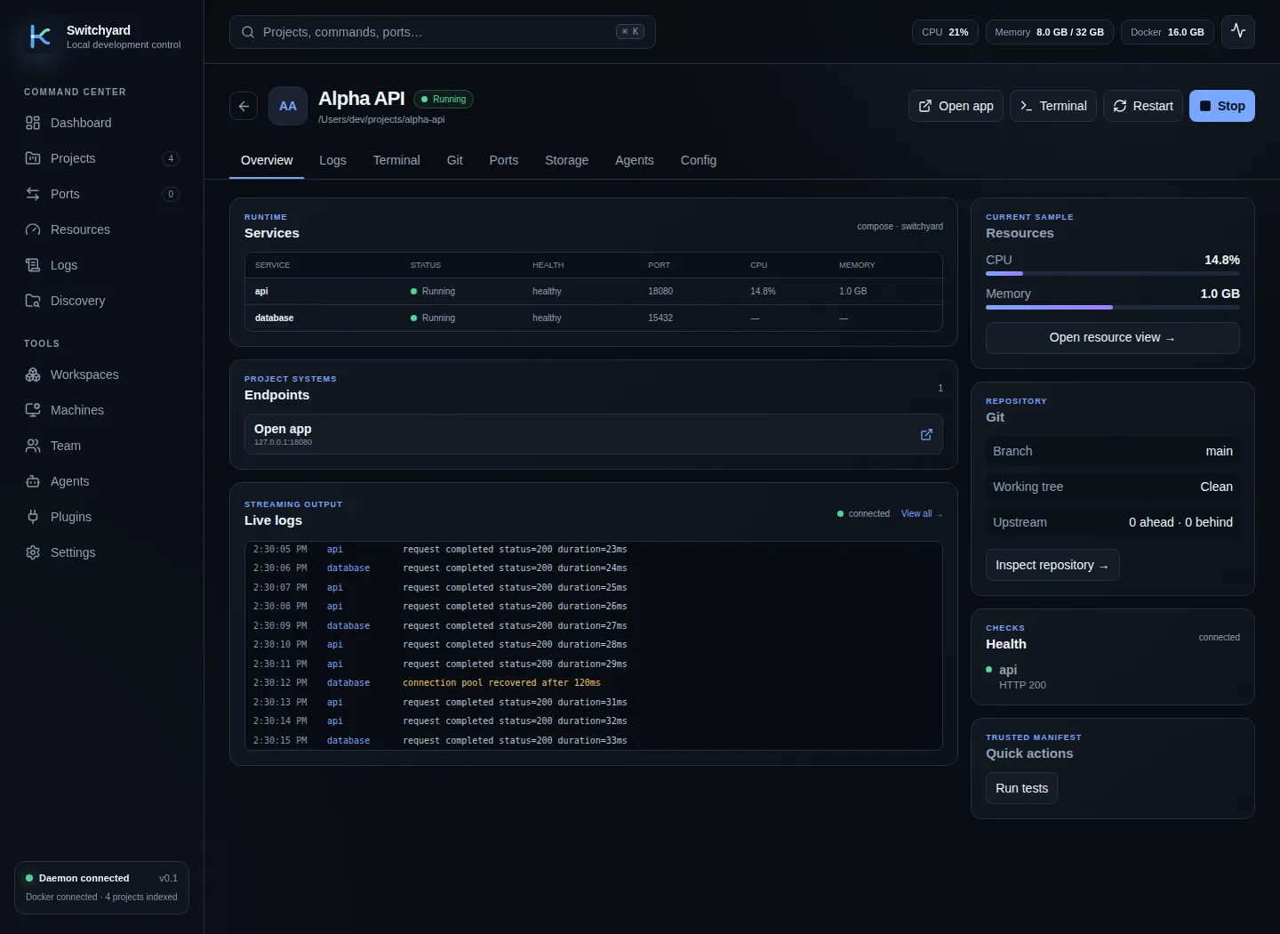Image resolution: width=1280 pixels, height=934 pixels.
Task: Click the Terminal header button
Action: (1053, 106)
